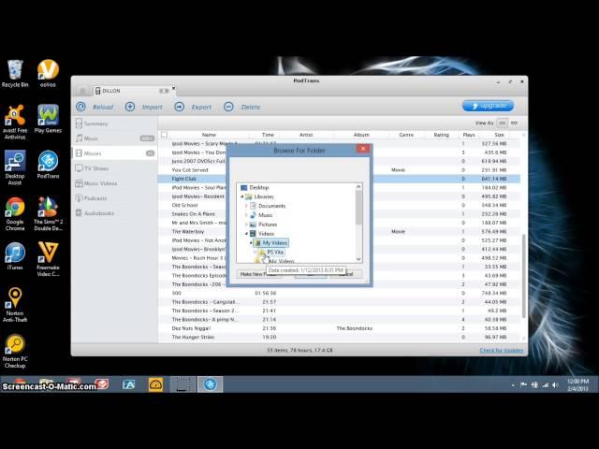Open Freemake Video Converter icon
This screenshot has width=599, height=449.
tap(48, 259)
